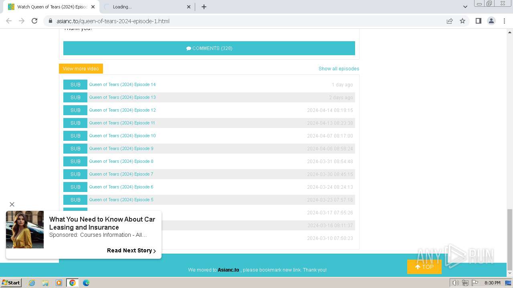Open Queen of Tears Episode 11
The height and width of the screenshot is (288, 513).
pyautogui.click(x=122, y=123)
